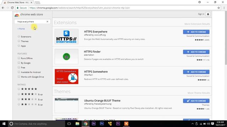Add HTTPS Finder to Chrome
The height and width of the screenshot is (127, 227).
[196, 52]
